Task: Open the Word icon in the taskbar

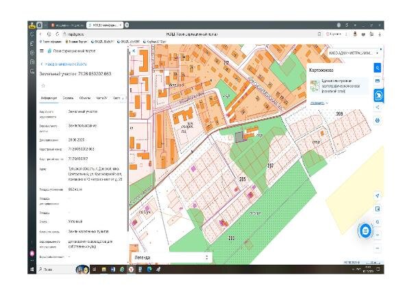Action: (113, 269)
